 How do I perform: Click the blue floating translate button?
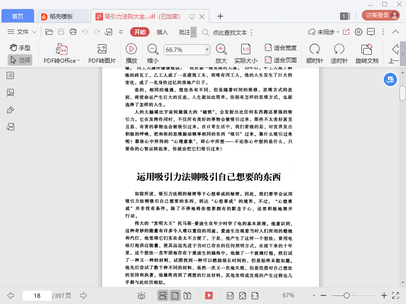tap(390, 79)
